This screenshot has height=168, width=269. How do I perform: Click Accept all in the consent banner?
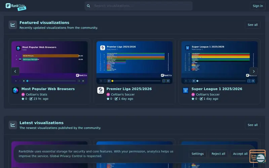coord(240,154)
